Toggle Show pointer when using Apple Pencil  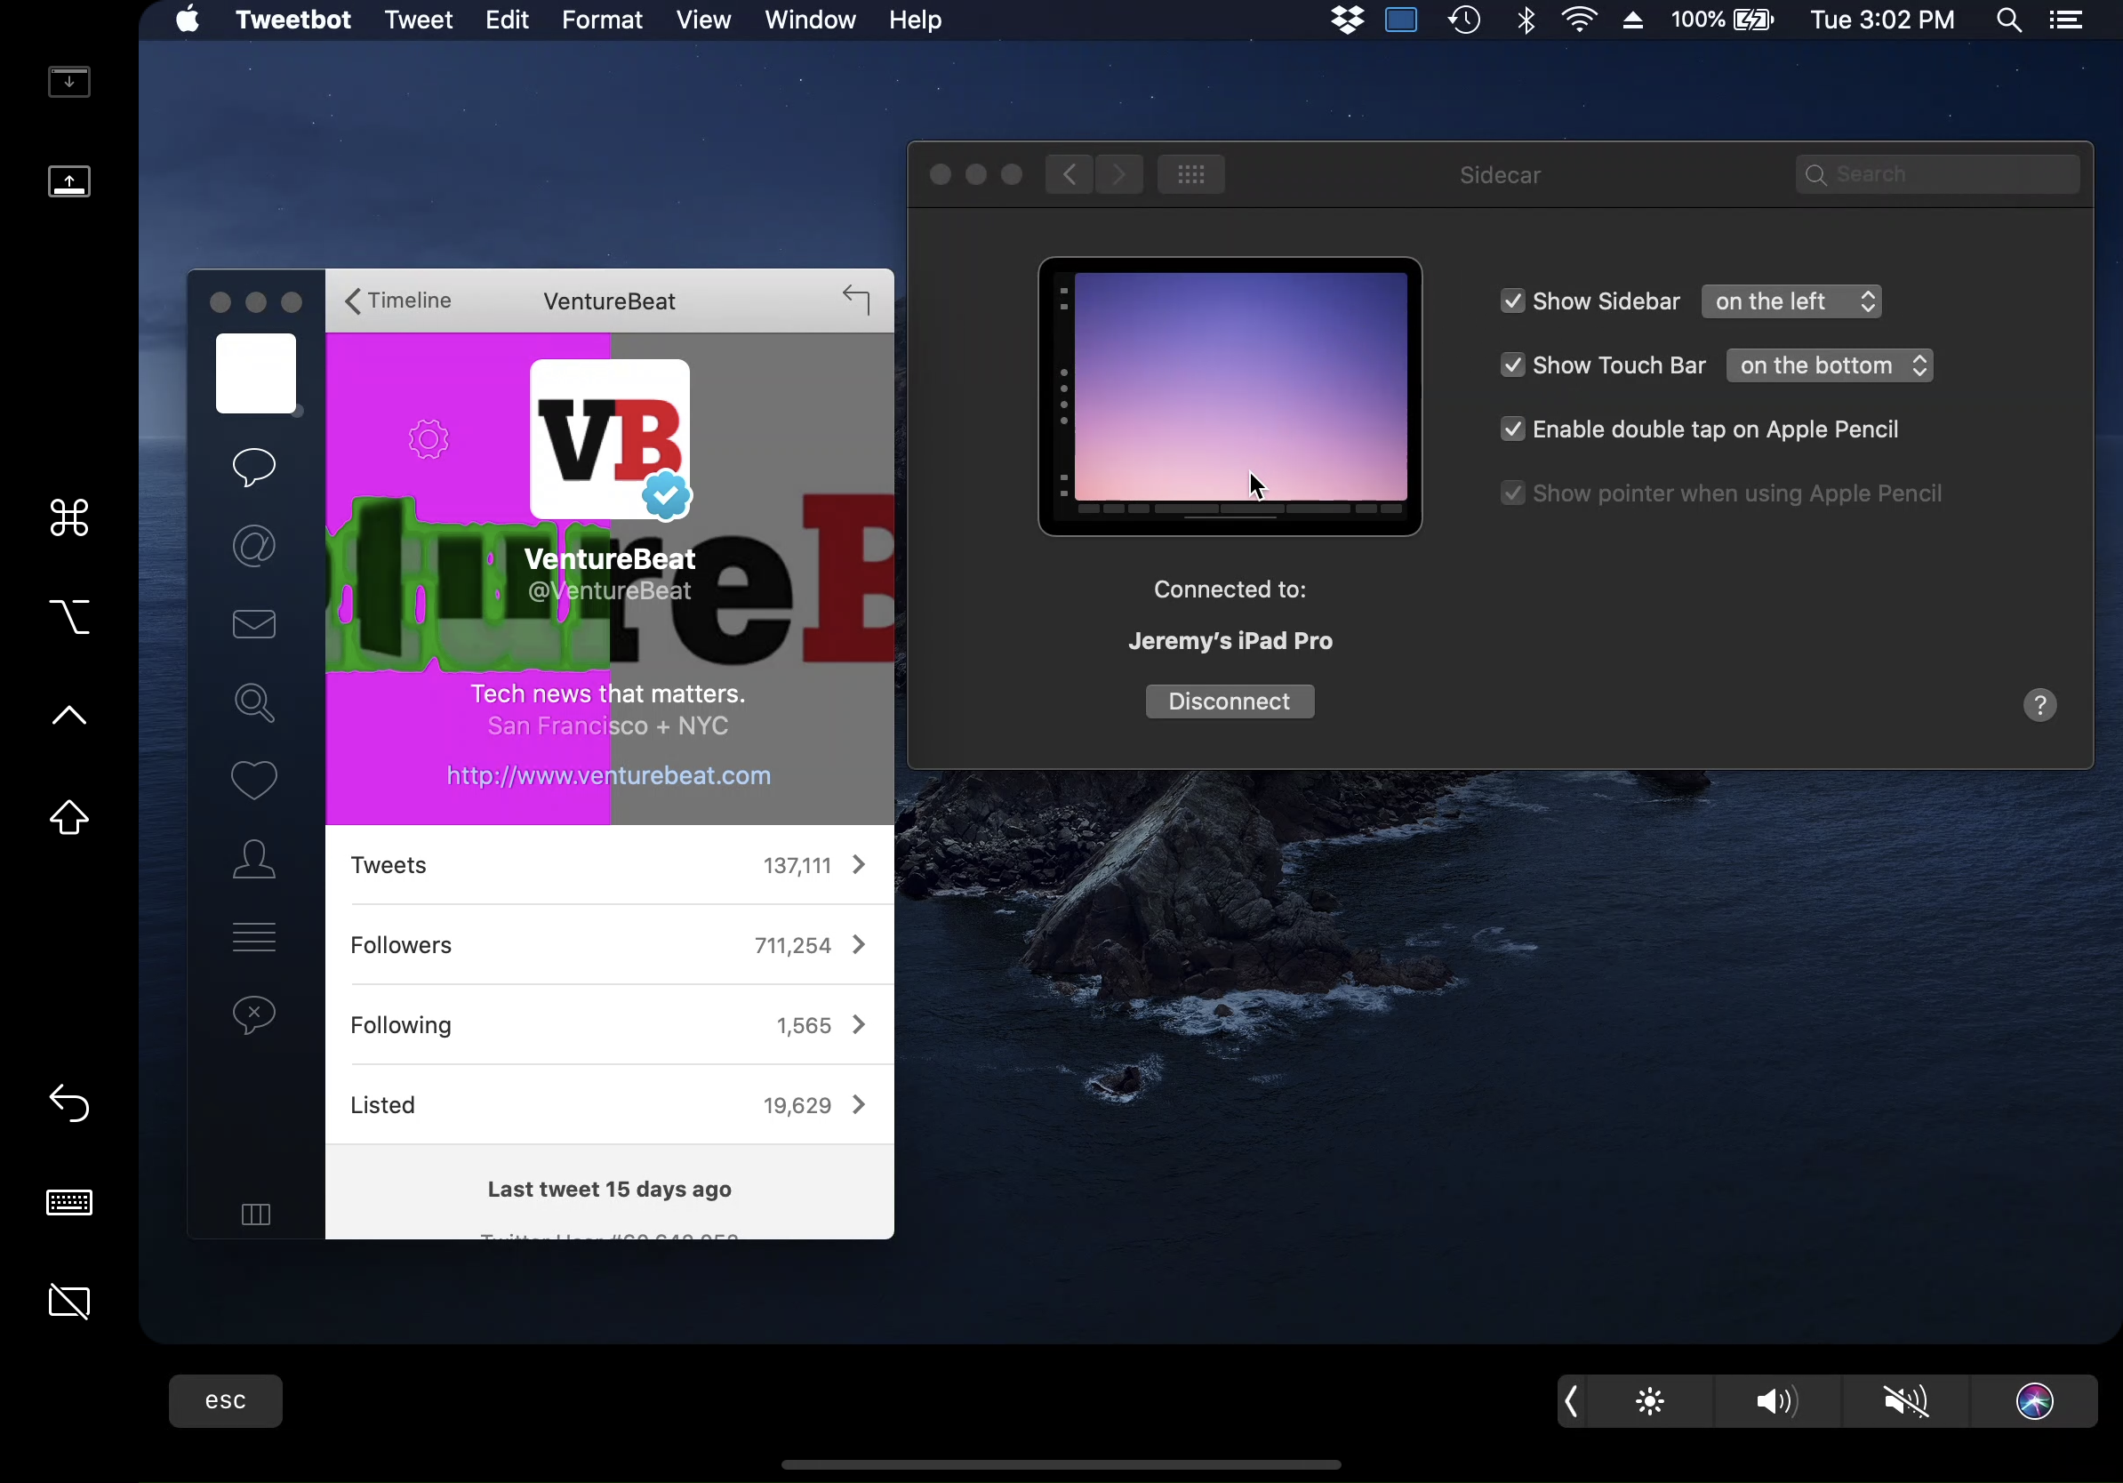[x=1513, y=493]
